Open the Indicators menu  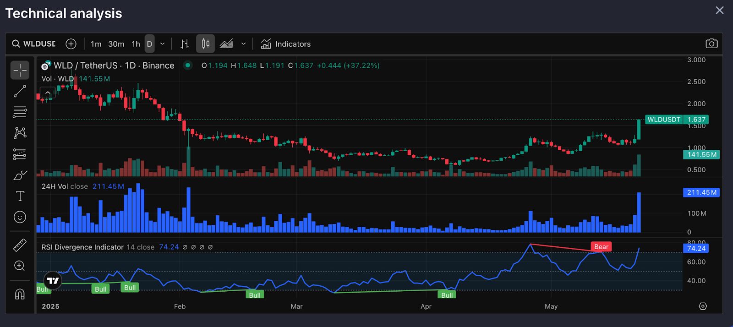pos(286,44)
